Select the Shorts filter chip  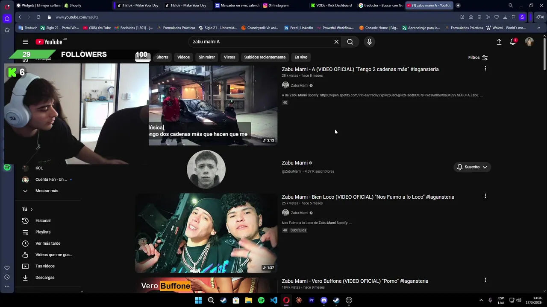(162, 57)
